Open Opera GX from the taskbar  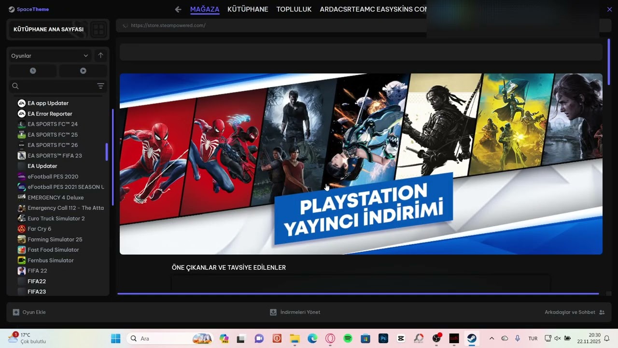click(330, 338)
